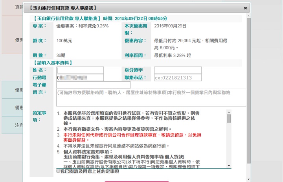283x182 pixels.
Task: Click the heading 【請填入基本資料】
Action: [53, 63]
